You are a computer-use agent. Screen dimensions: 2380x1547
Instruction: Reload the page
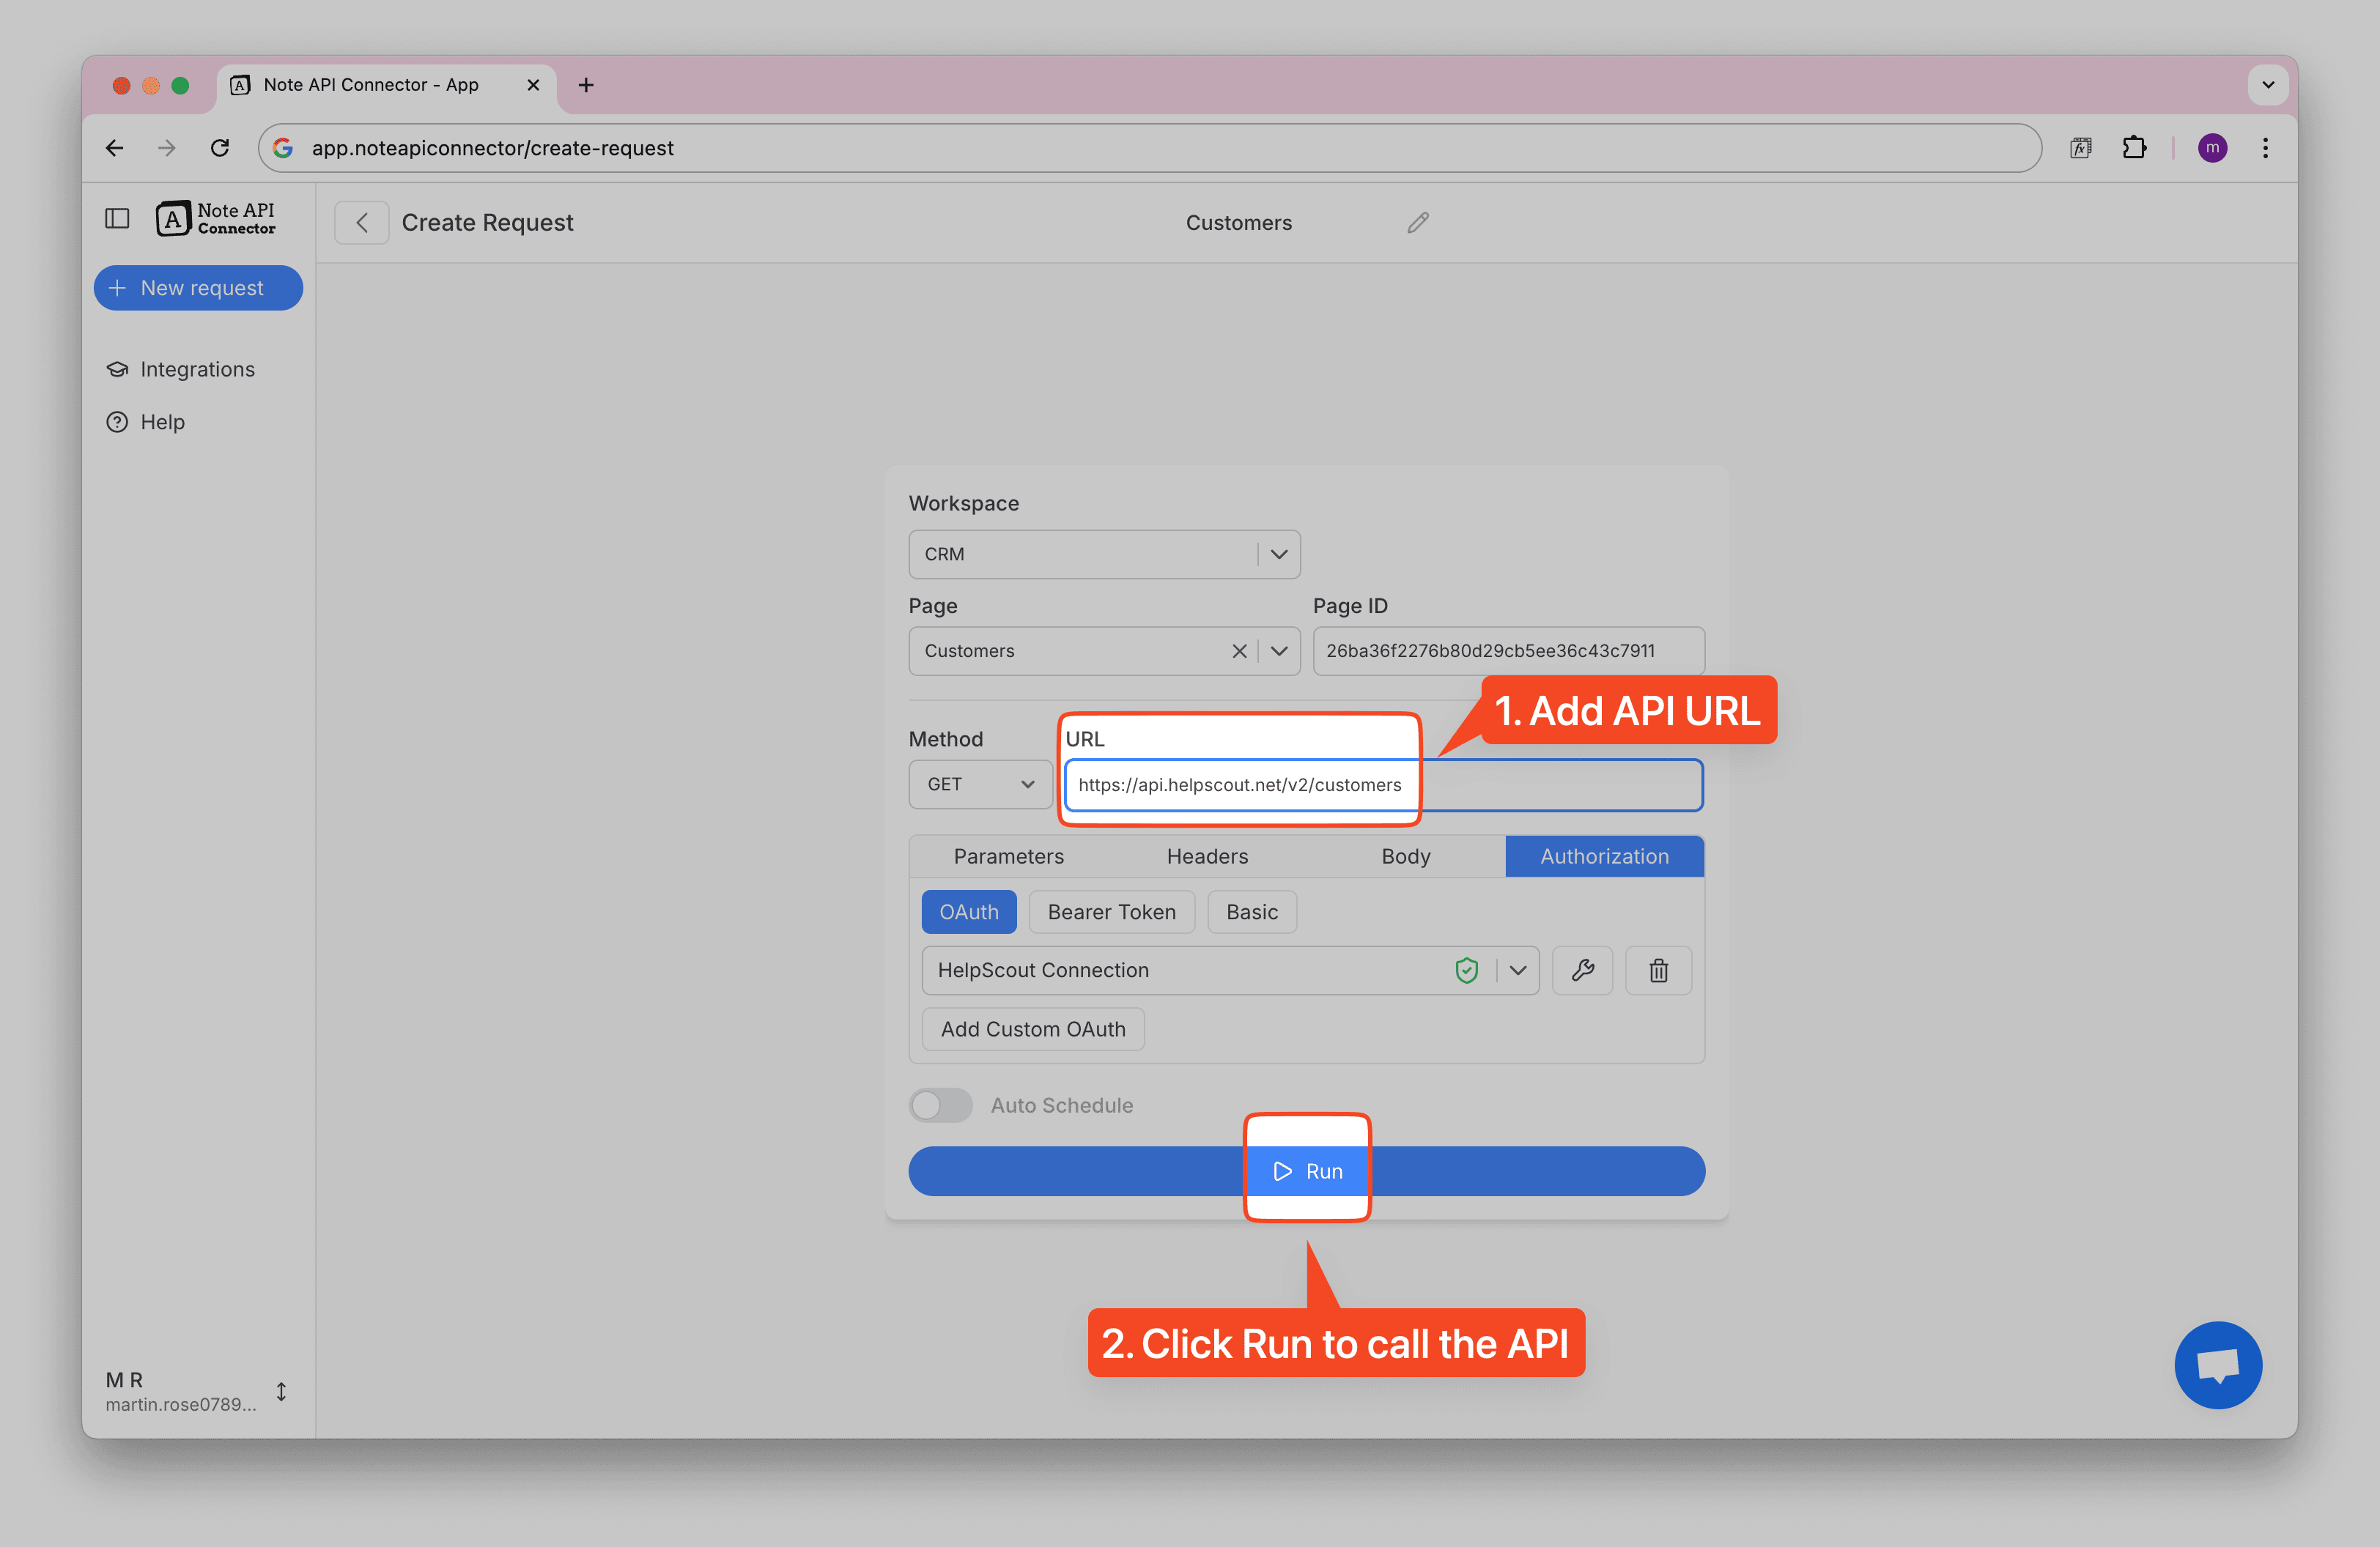click(220, 148)
